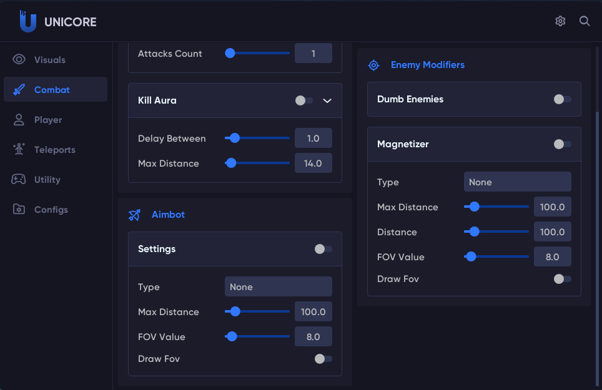Image resolution: width=602 pixels, height=390 pixels.
Task: Click the Configs folder icon
Action: point(19,210)
